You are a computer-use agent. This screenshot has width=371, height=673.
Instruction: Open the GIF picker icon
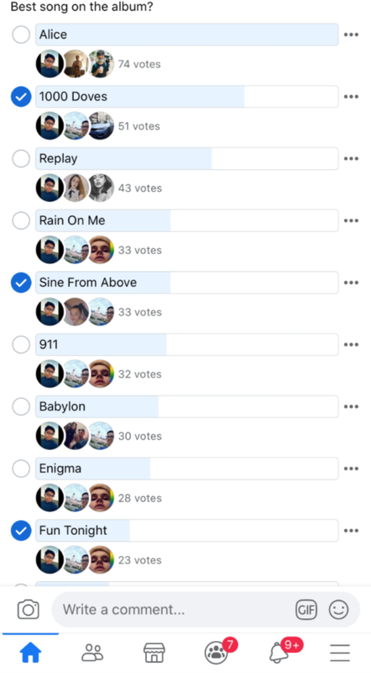[306, 610]
